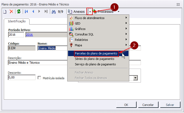Click the red X delete icon

click(x=11, y=11)
